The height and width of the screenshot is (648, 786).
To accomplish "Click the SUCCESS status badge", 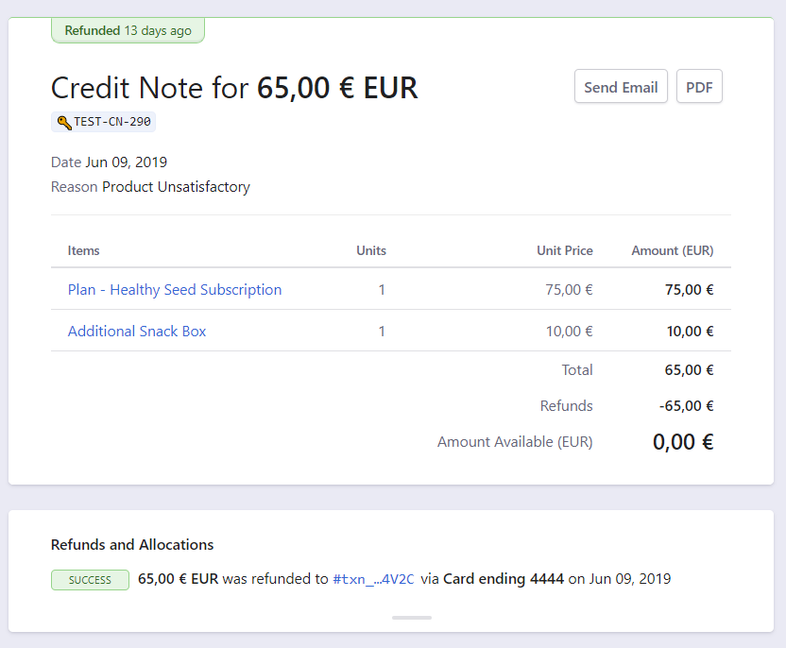I will [x=90, y=579].
